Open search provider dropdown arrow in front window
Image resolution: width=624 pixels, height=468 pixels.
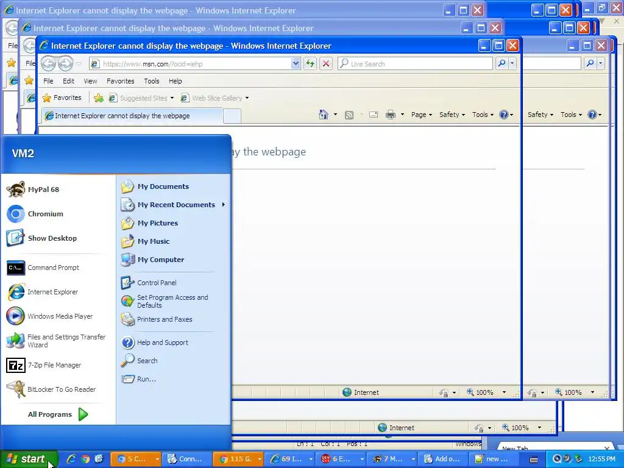pos(512,63)
